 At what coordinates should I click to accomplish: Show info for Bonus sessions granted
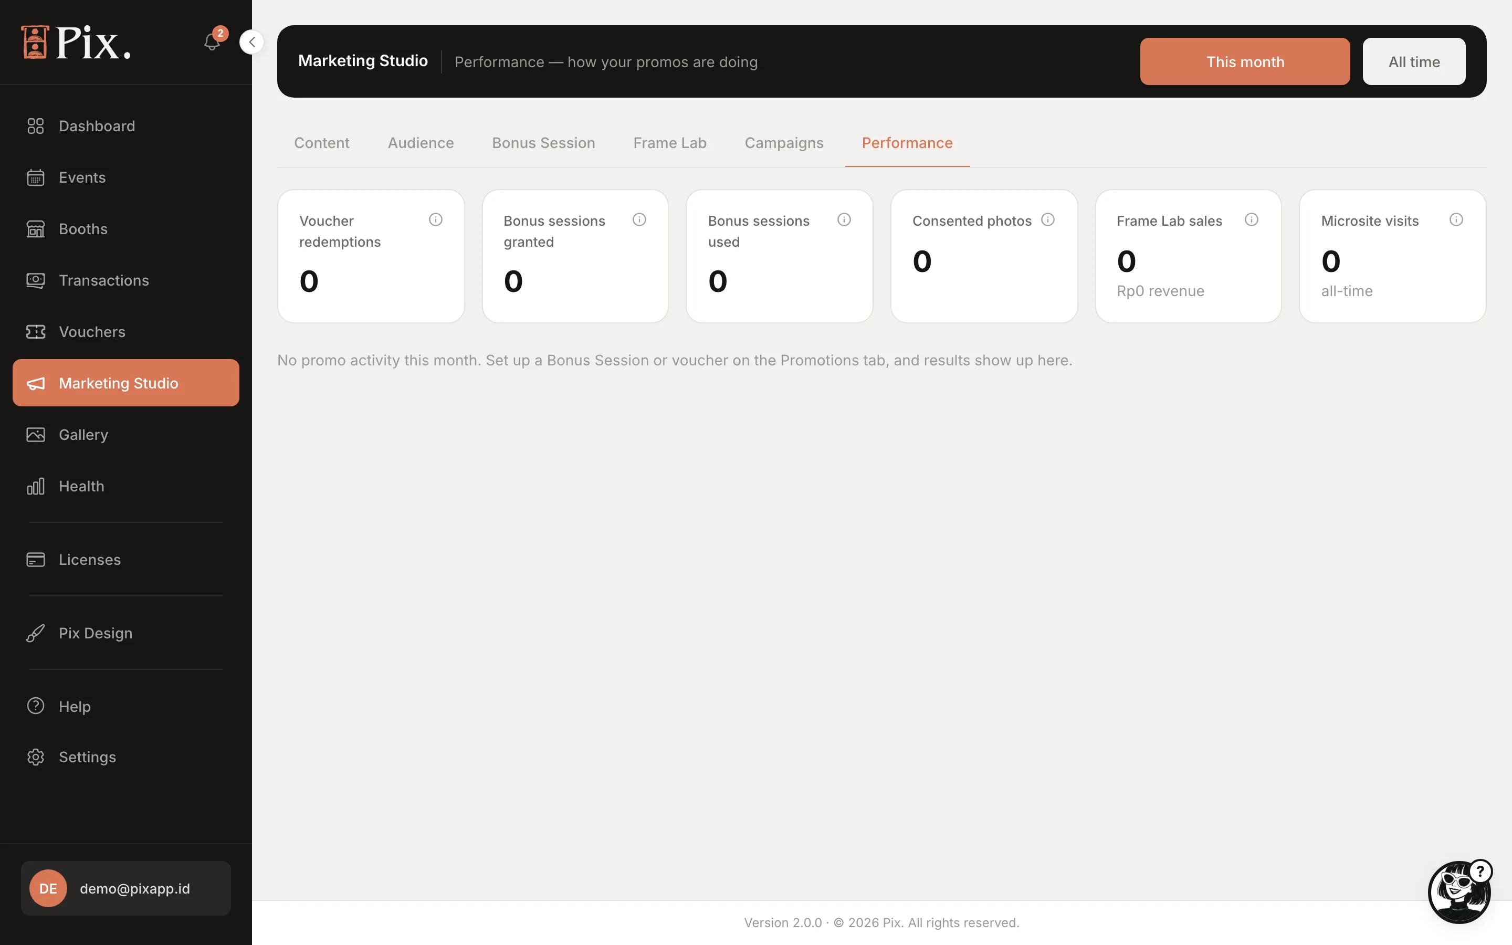pos(639,219)
